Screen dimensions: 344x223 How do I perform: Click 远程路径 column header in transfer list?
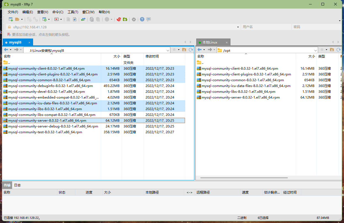[217, 192]
